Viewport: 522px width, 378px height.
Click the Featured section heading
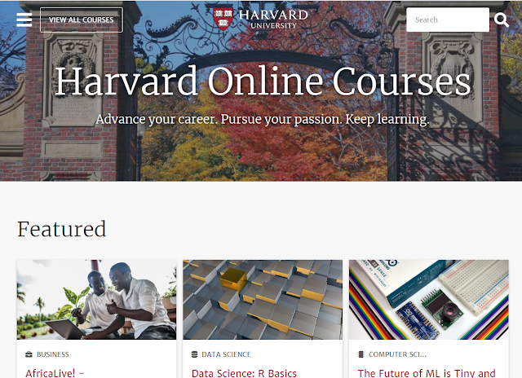[x=62, y=229]
